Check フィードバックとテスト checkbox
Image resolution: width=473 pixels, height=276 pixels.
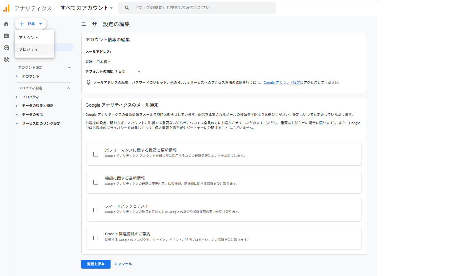click(96, 210)
